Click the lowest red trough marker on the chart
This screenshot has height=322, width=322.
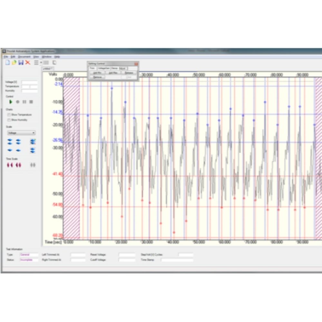pos(174,232)
